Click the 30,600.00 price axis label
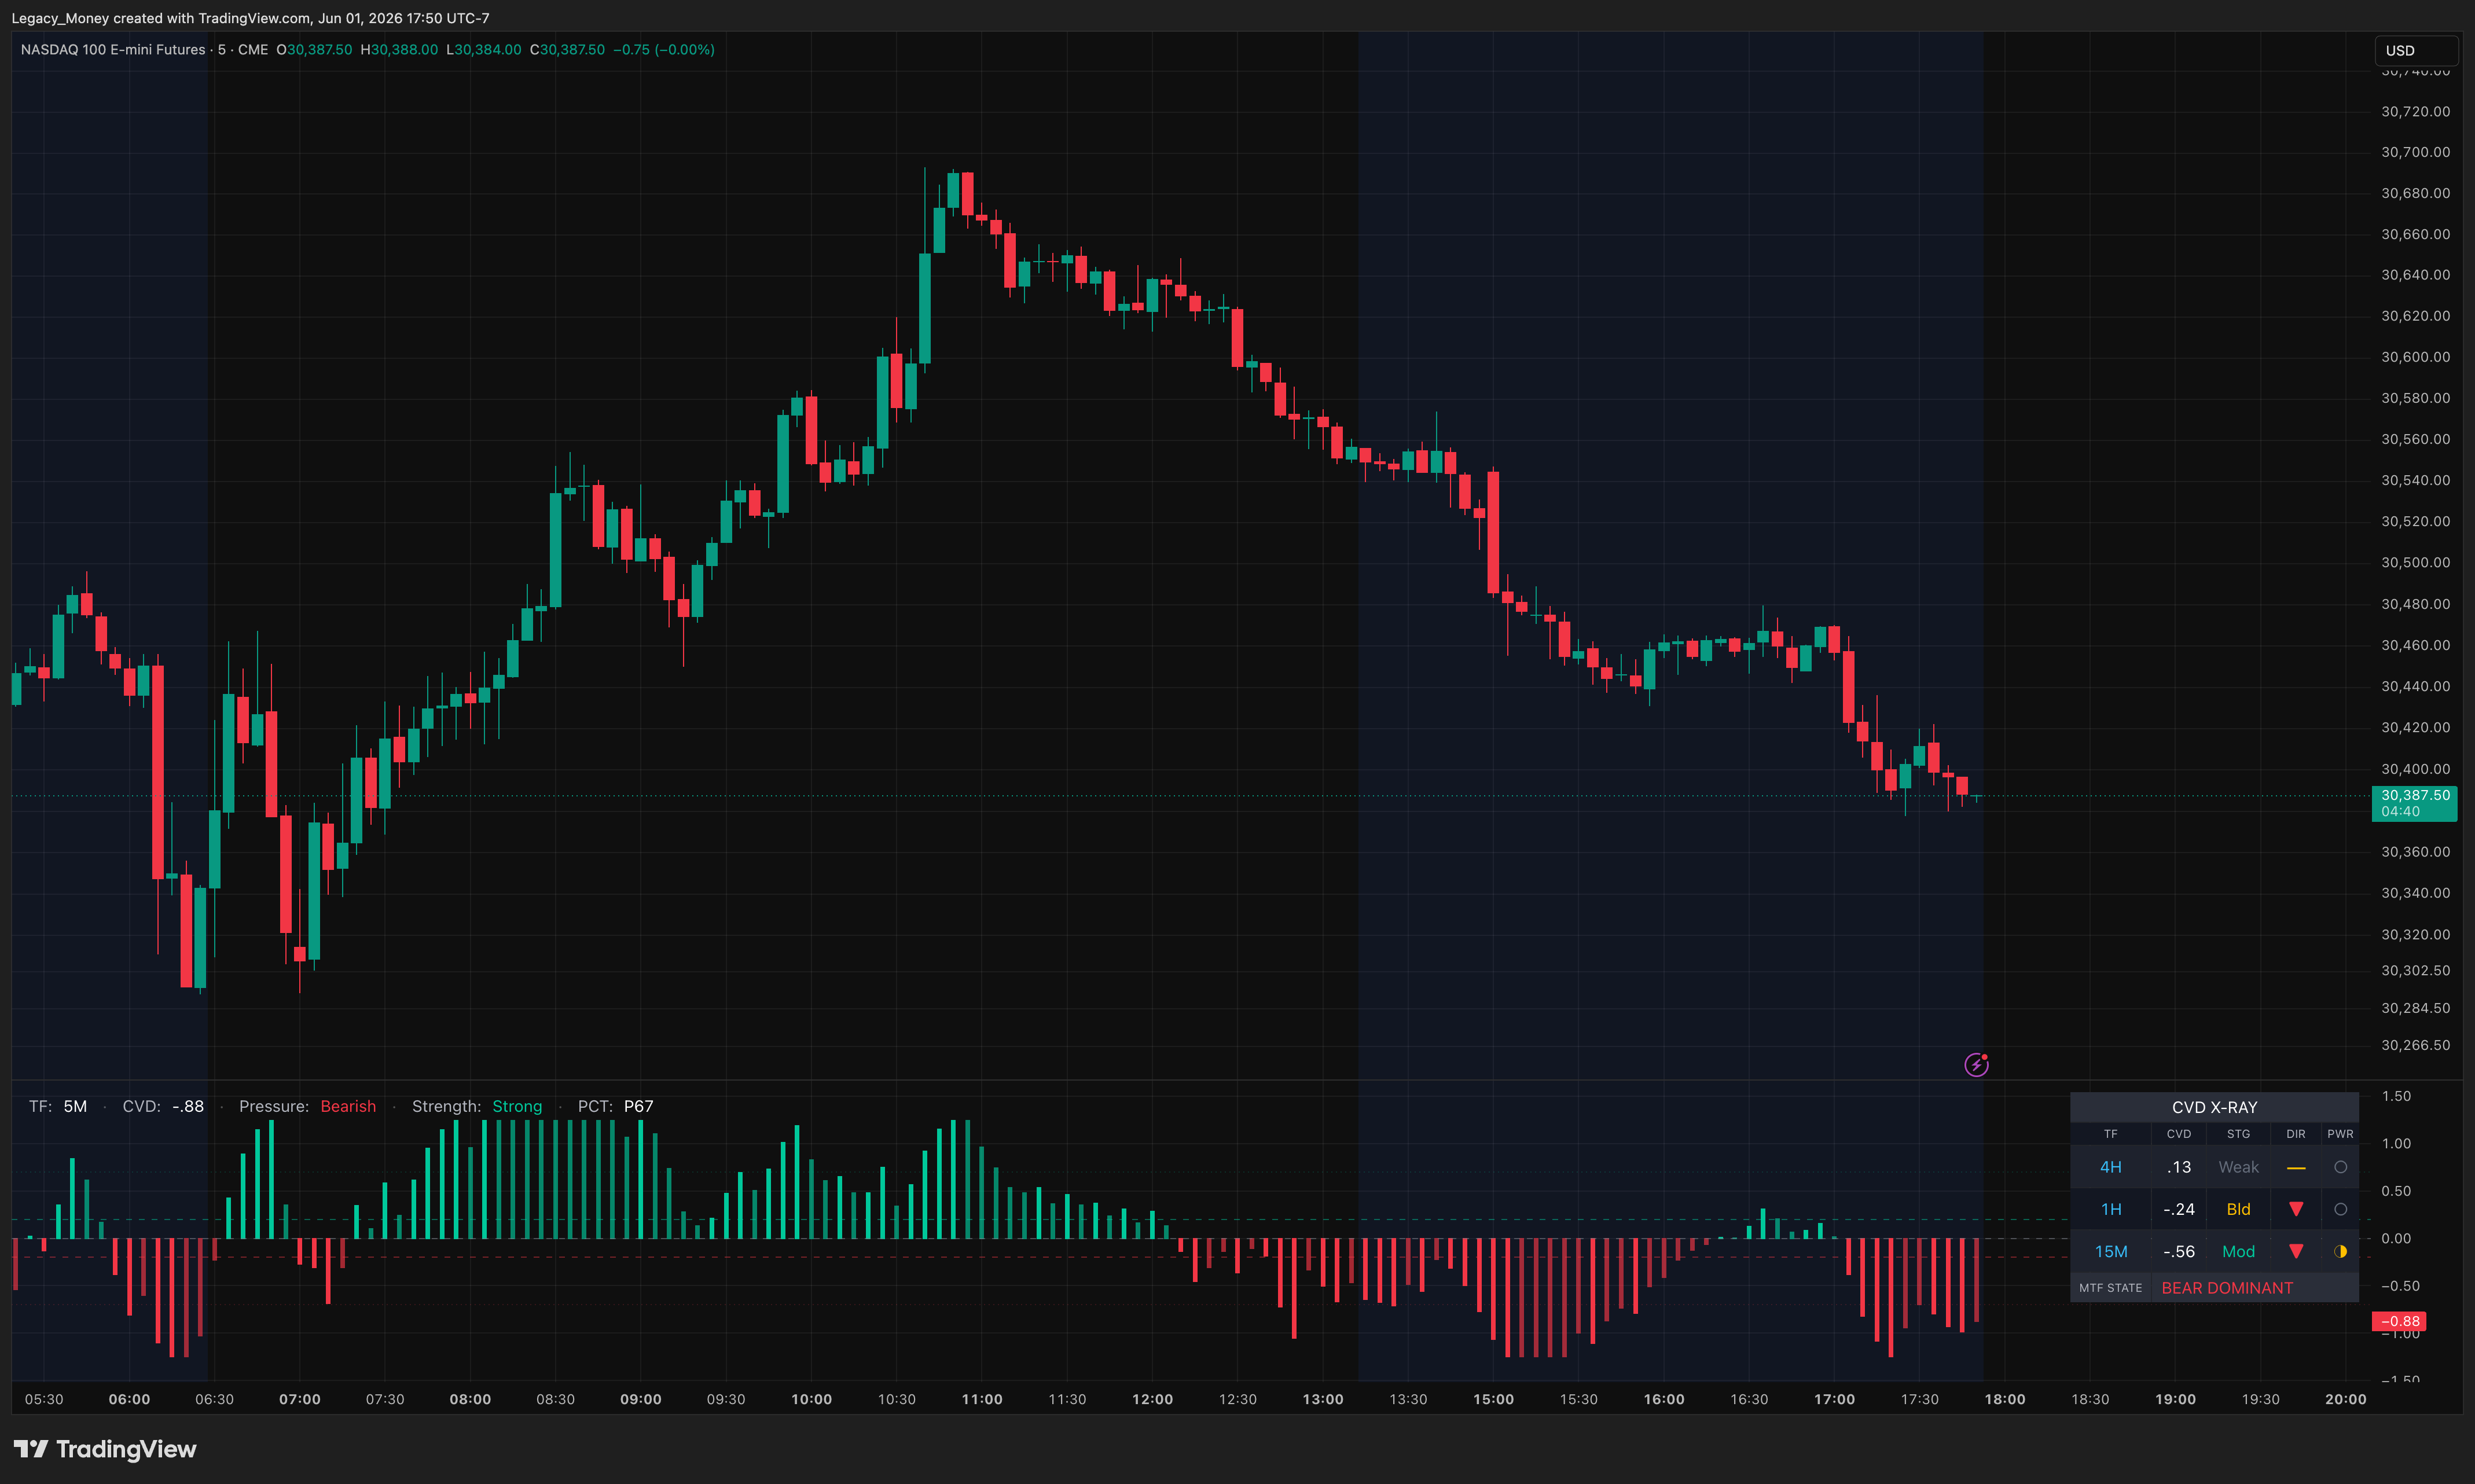Viewport: 2475px width, 1484px height. [x=2415, y=357]
